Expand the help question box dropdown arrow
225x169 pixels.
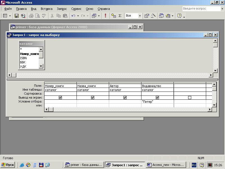pyautogui.click(x=222, y=9)
